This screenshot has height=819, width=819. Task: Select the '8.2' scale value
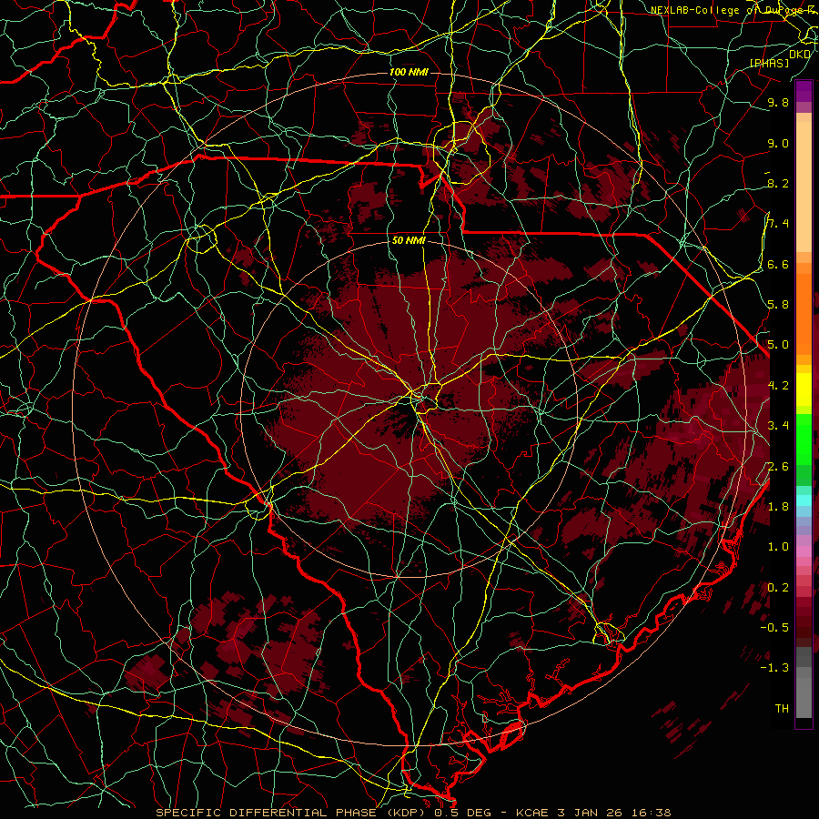pyautogui.click(x=778, y=183)
